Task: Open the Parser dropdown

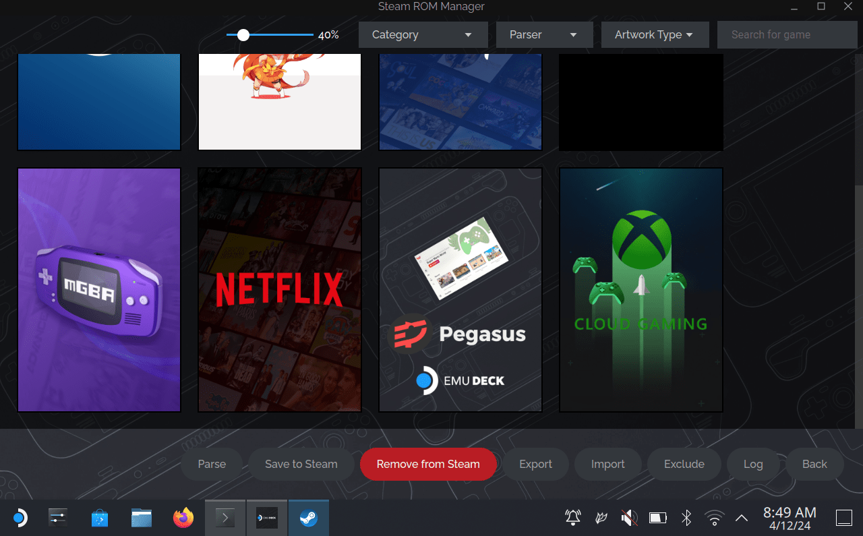Action: 544,34
